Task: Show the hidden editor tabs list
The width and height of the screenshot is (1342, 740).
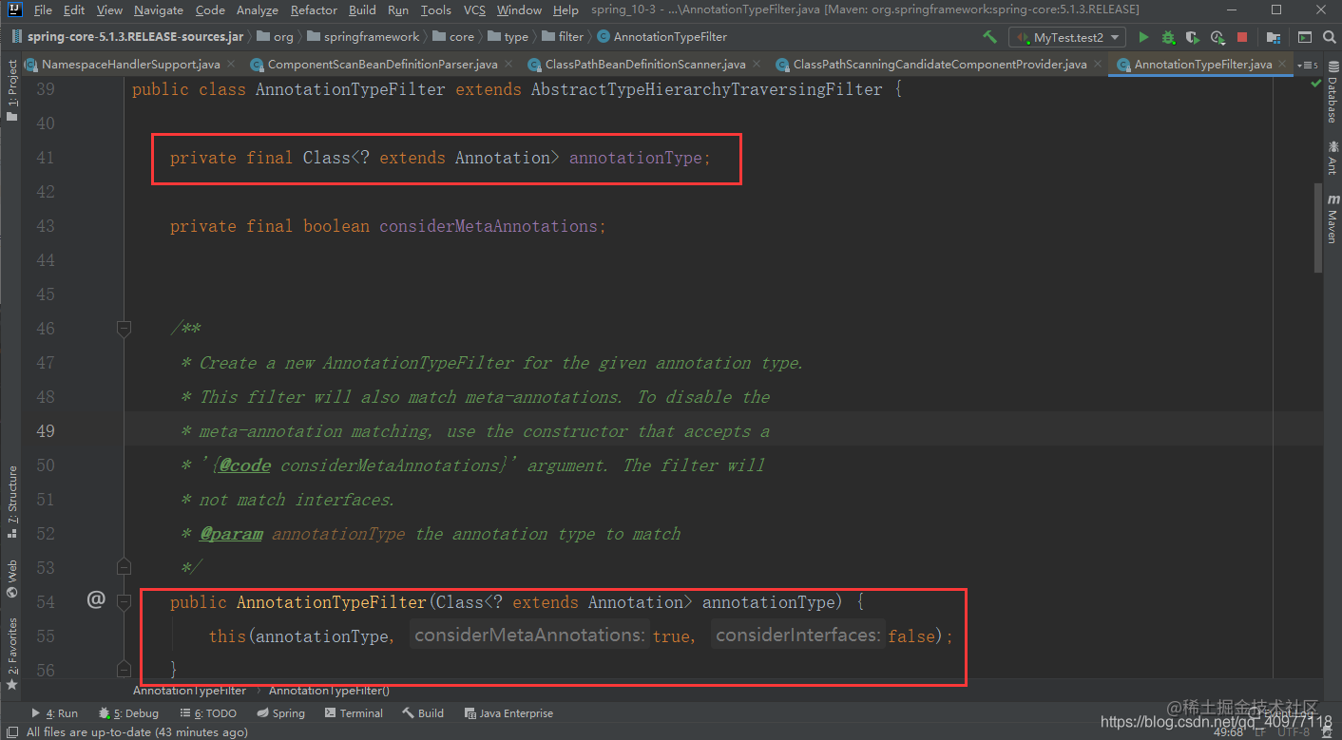Action: (x=1310, y=65)
